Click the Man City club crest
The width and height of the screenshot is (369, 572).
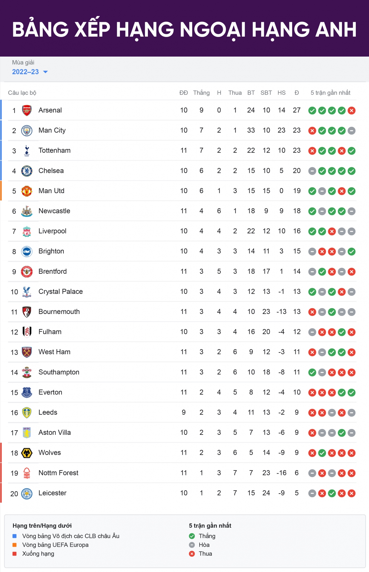[x=27, y=131]
